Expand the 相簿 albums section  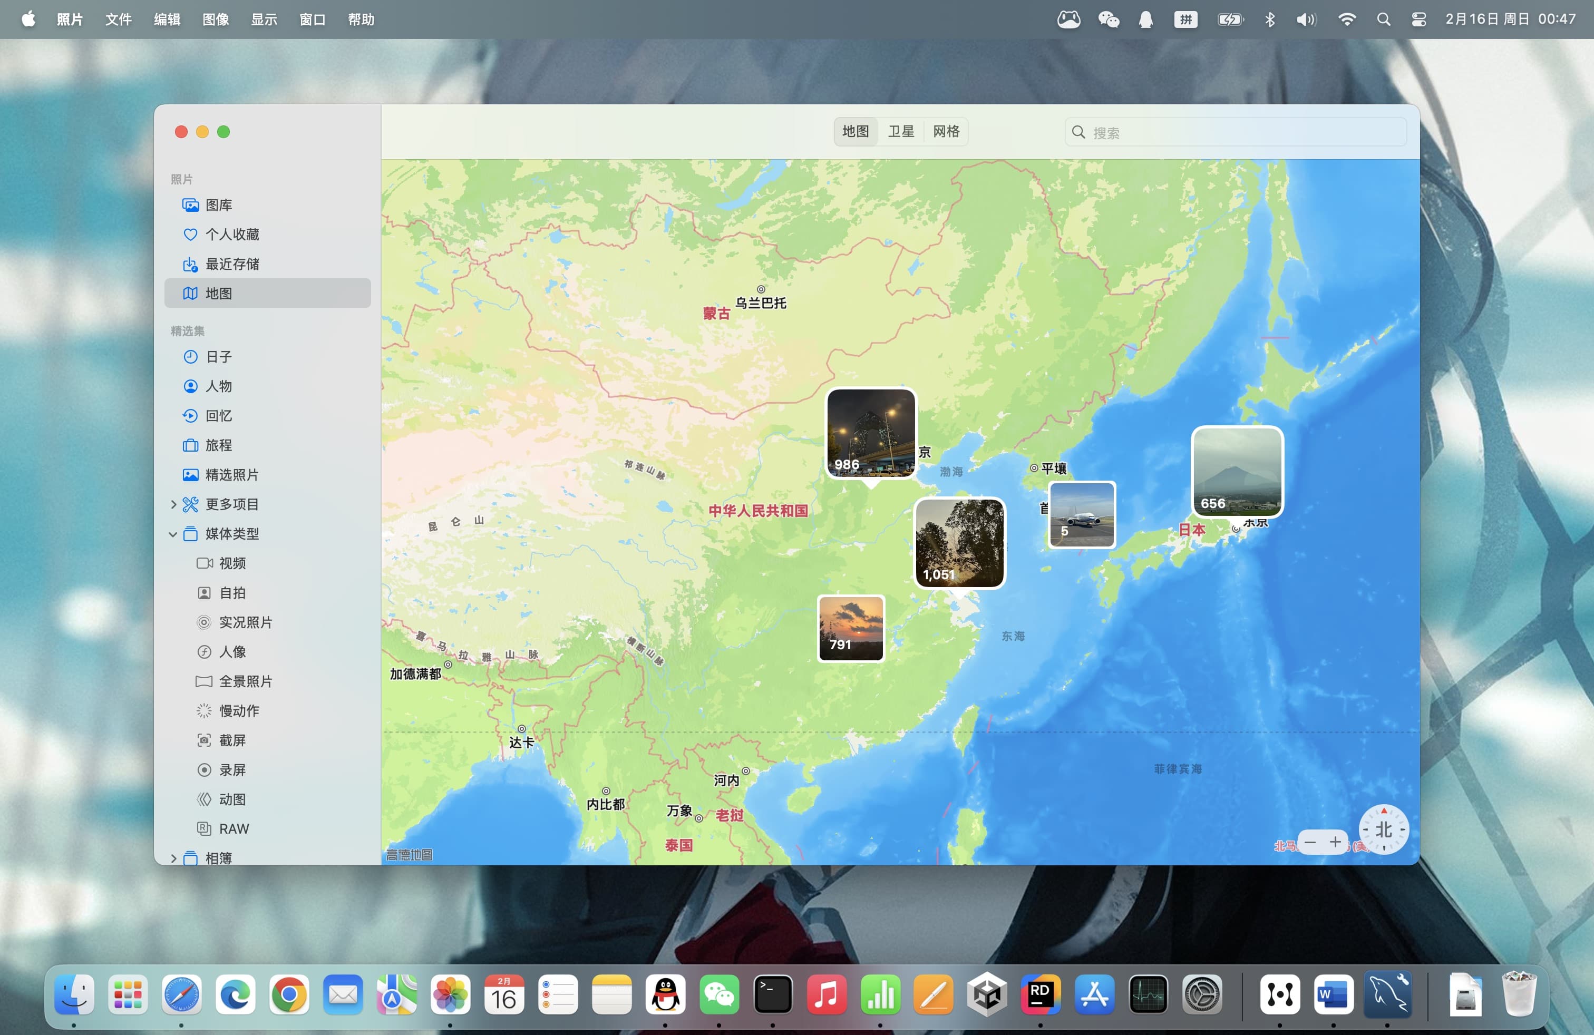point(173,857)
